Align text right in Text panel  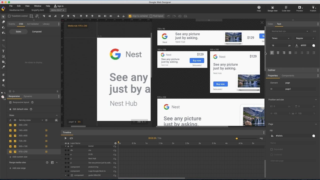[284, 53]
